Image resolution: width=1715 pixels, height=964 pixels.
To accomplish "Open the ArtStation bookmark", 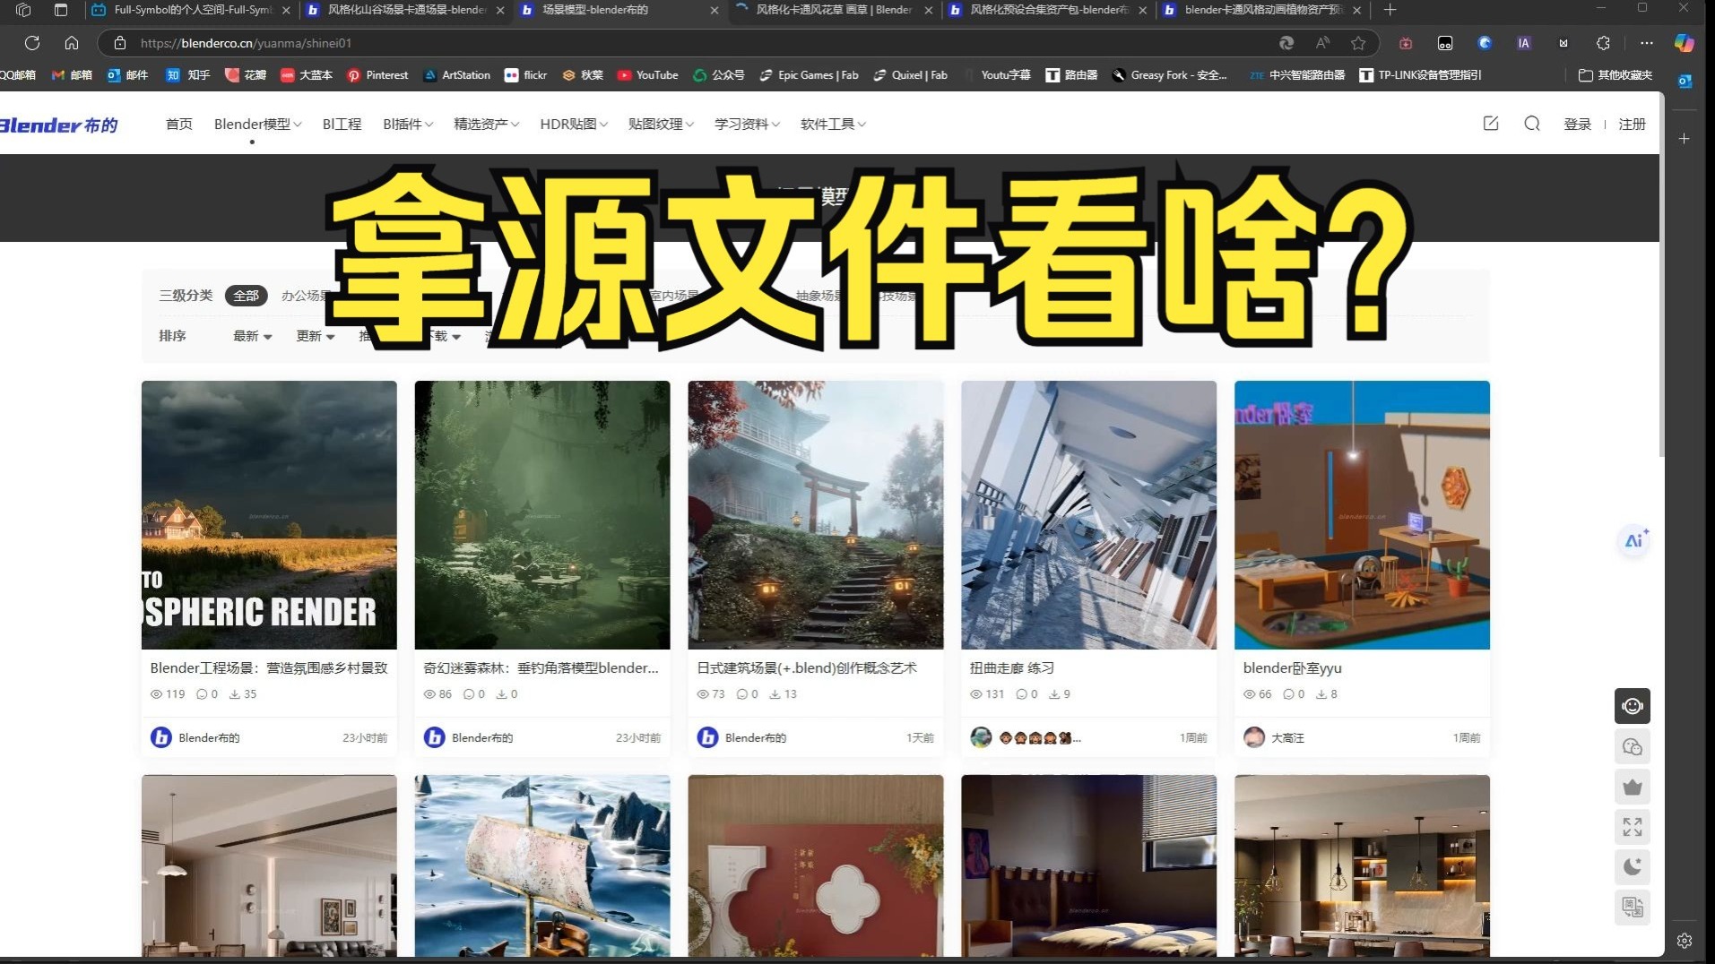I will (x=457, y=75).
